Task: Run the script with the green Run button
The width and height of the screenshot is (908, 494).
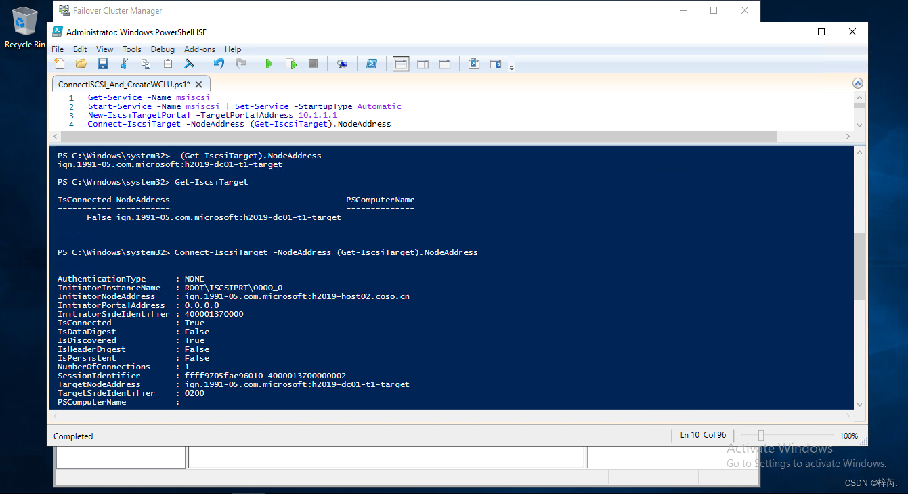Action: tap(269, 63)
